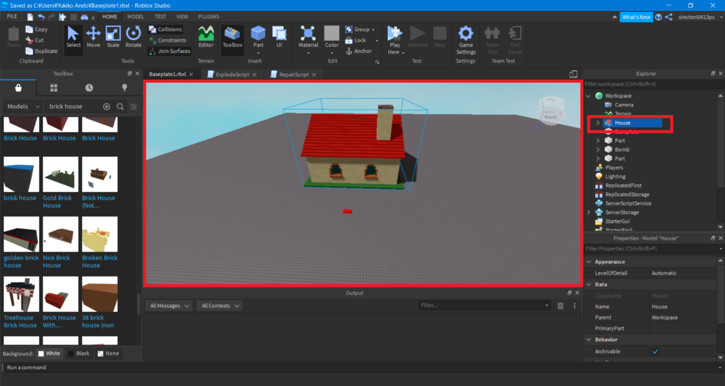This screenshot has height=386, width=725.
Task: Toggle the device emulator icon
Action: coord(573,74)
